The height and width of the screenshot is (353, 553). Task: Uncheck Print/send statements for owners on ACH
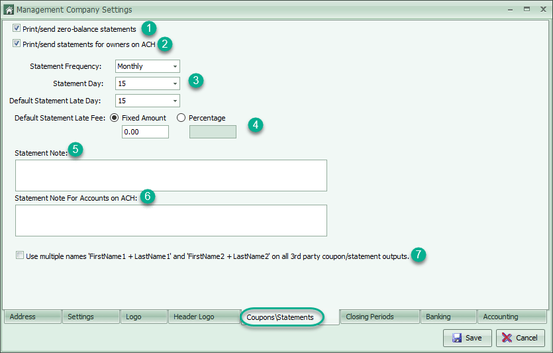tap(17, 43)
